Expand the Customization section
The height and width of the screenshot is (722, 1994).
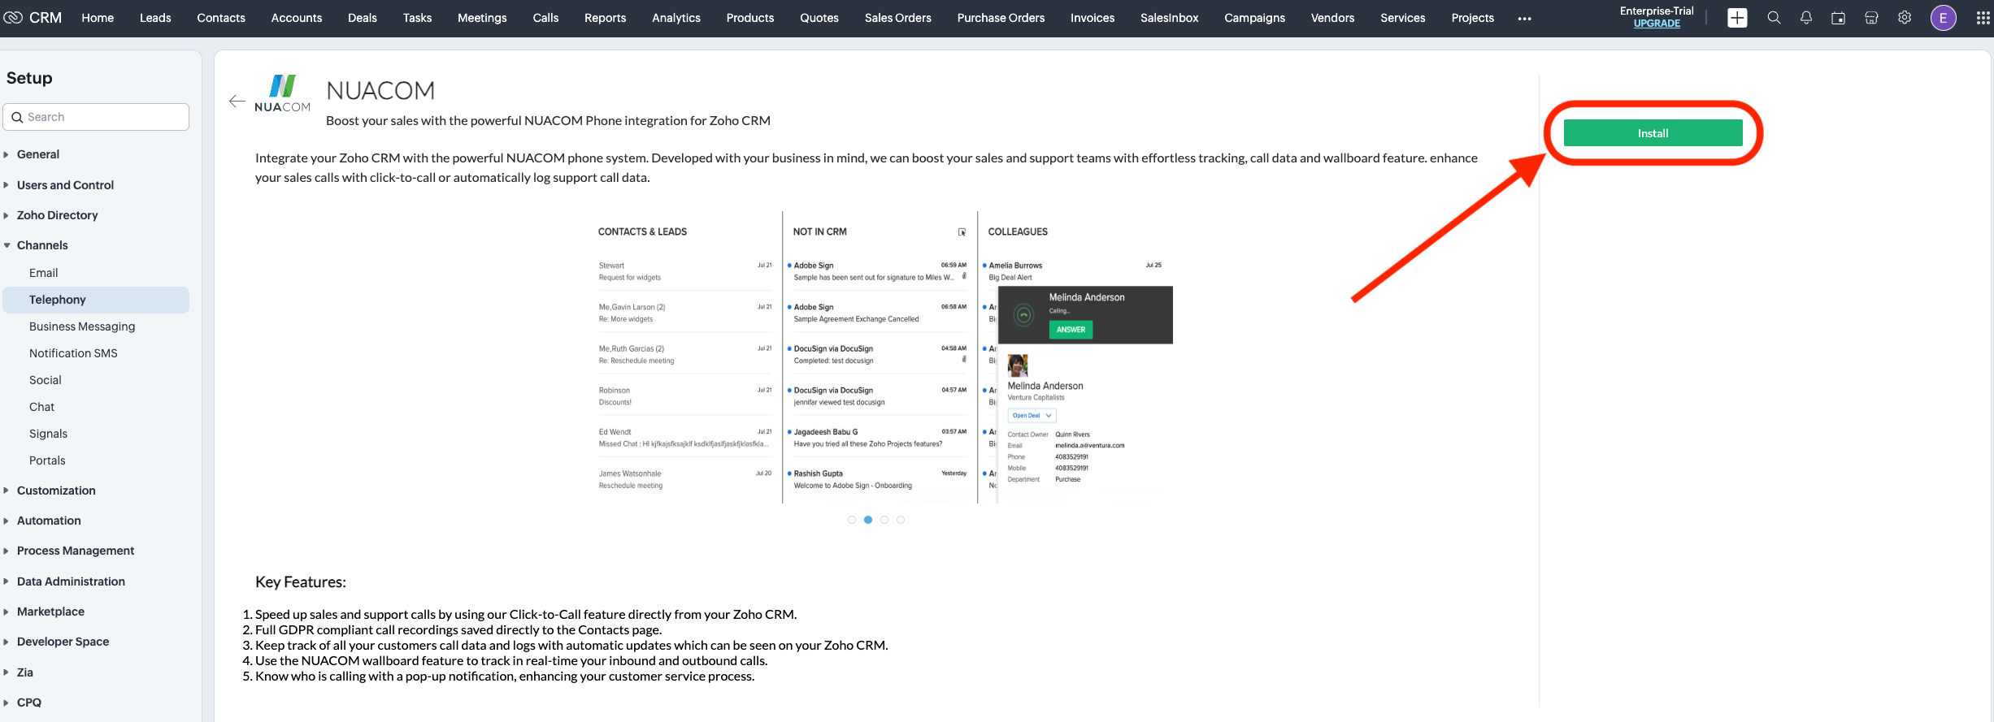[56, 491]
